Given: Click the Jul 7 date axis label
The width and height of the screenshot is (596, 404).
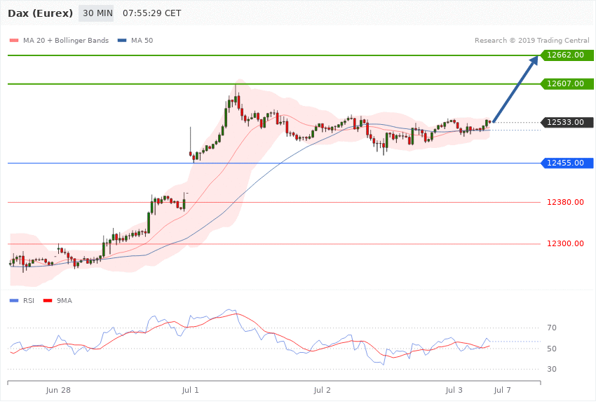Looking at the screenshot, I should pos(502,390).
